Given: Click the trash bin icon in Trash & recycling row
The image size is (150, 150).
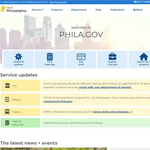Looking at the screenshot, I should click(x=7, y=123).
